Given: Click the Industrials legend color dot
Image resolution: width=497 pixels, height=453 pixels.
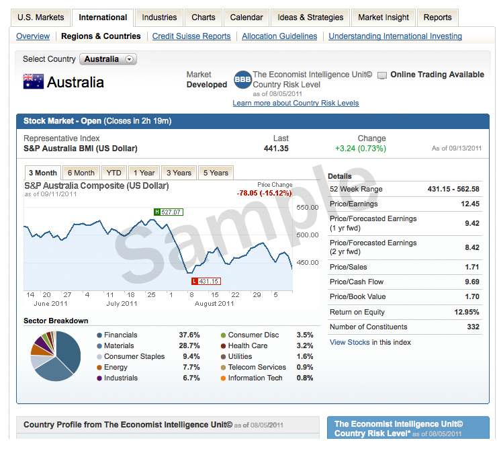Looking at the screenshot, I should 99,378.
